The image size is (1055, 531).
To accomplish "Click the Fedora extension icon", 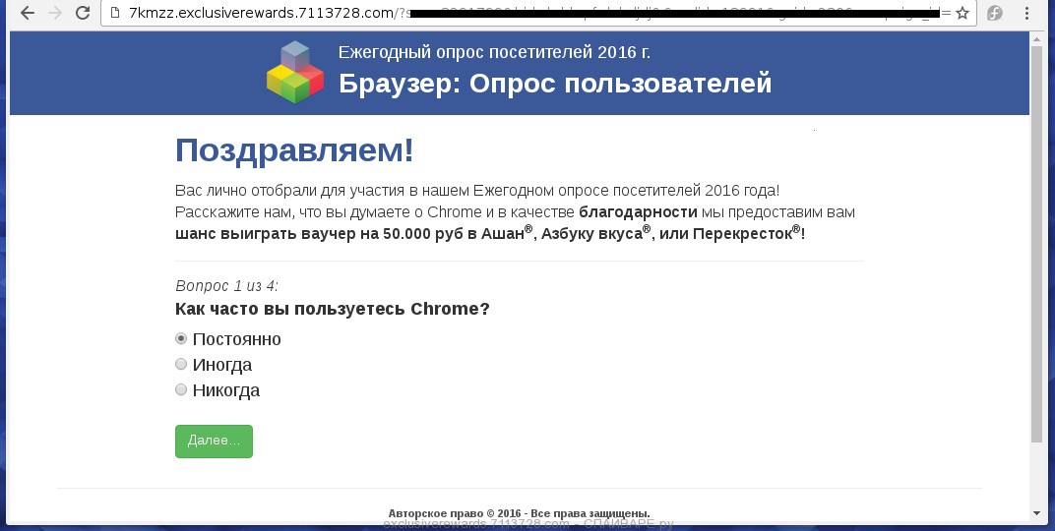I will coord(995,14).
